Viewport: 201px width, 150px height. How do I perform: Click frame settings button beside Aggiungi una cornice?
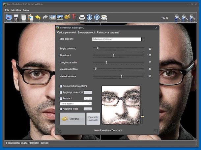(88, 92)
